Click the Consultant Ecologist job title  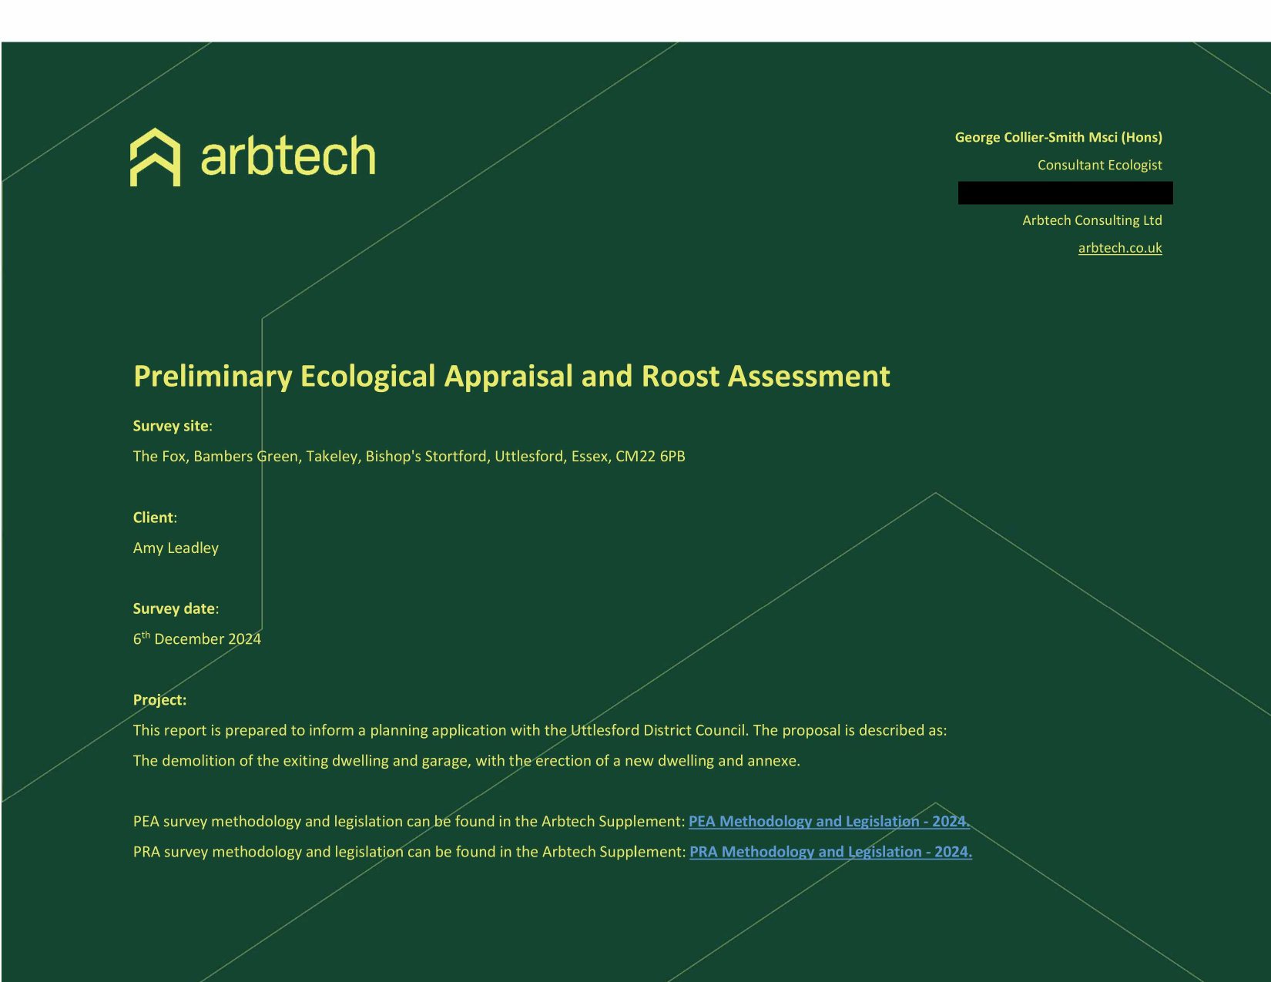(x=1099, y=165)
